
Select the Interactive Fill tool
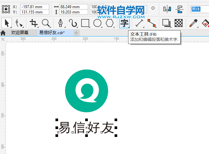[x=205, y=23]
